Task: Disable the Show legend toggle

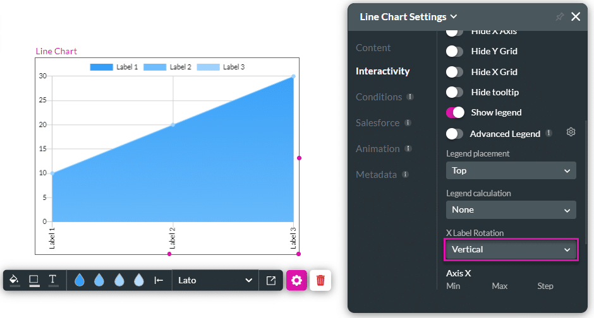Action: [x=454, y=112]
